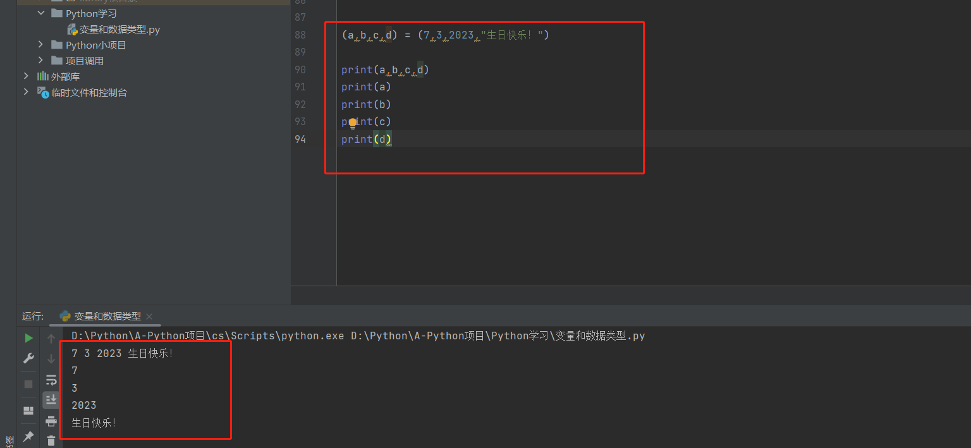Close the 变量和数据类型 run tab
971x448 pixels.
pyautogui.click(x=149, y=317)
